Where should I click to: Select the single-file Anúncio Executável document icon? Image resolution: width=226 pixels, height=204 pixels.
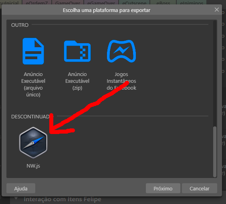pos(33,51)
